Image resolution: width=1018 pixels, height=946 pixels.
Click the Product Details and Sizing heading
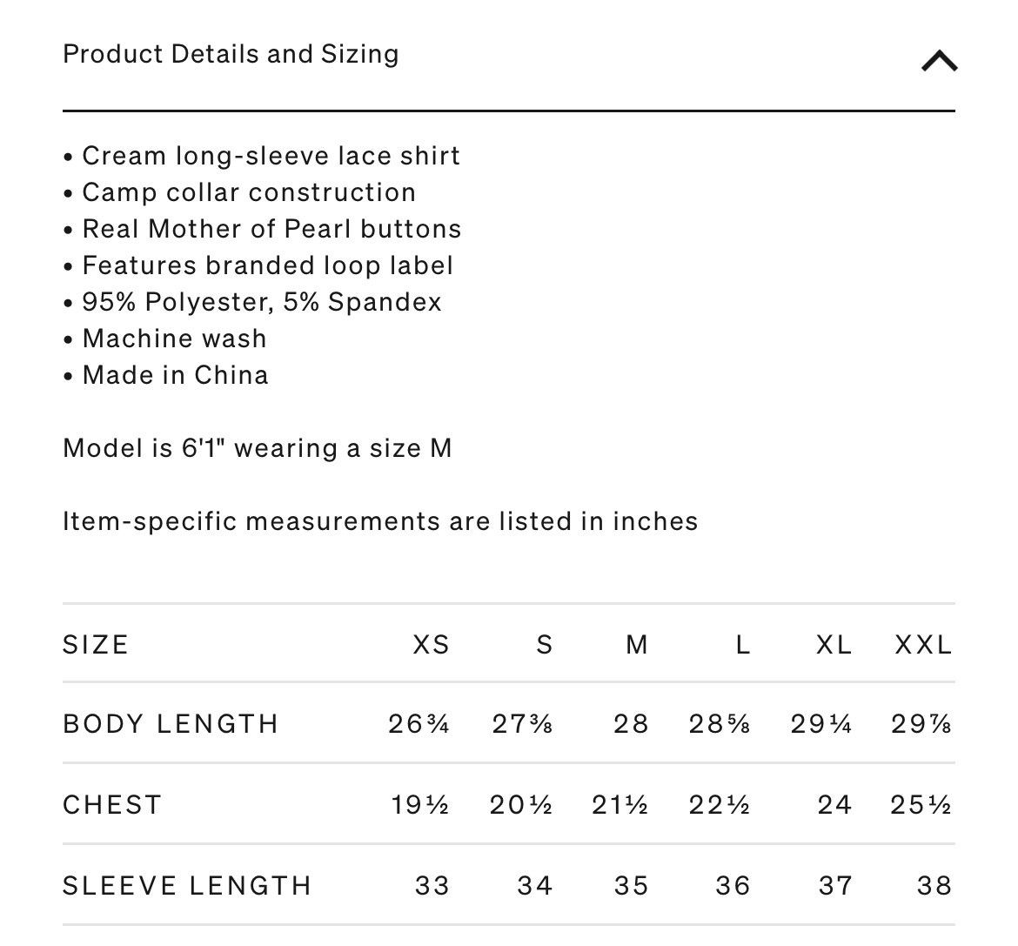point(231,55)
